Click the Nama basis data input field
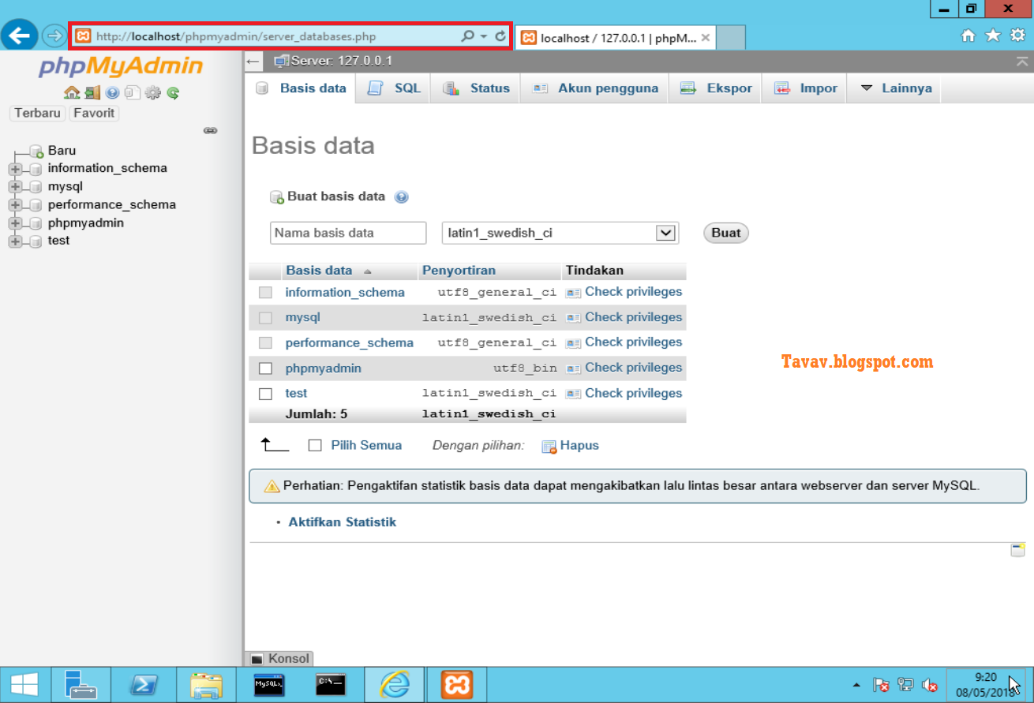Image resolution: width=1034 pixels, height=703 pixels. [348, 233]
